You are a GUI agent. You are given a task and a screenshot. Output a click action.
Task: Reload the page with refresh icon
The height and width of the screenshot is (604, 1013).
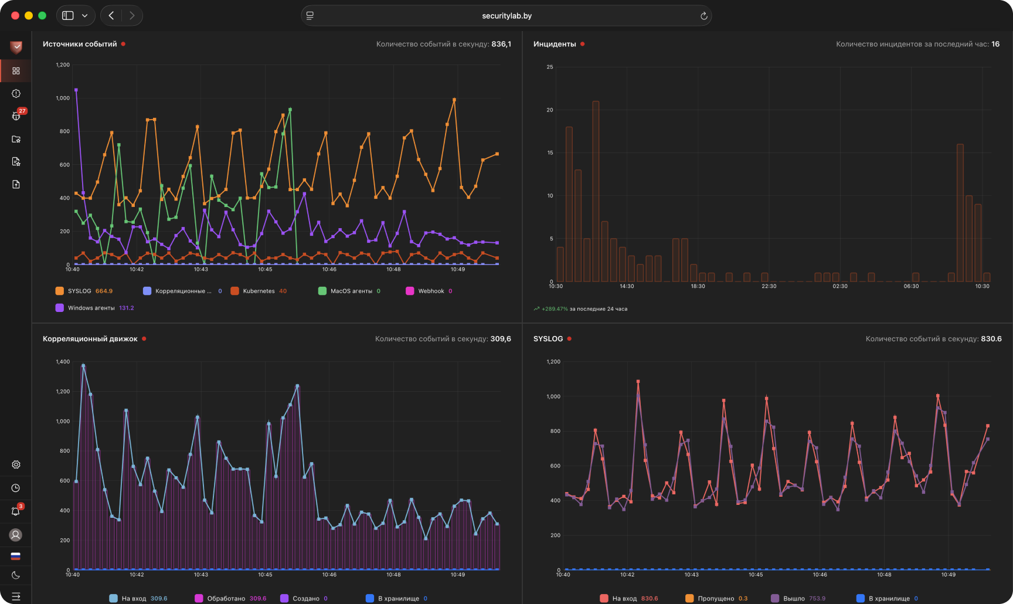(703, 16)
